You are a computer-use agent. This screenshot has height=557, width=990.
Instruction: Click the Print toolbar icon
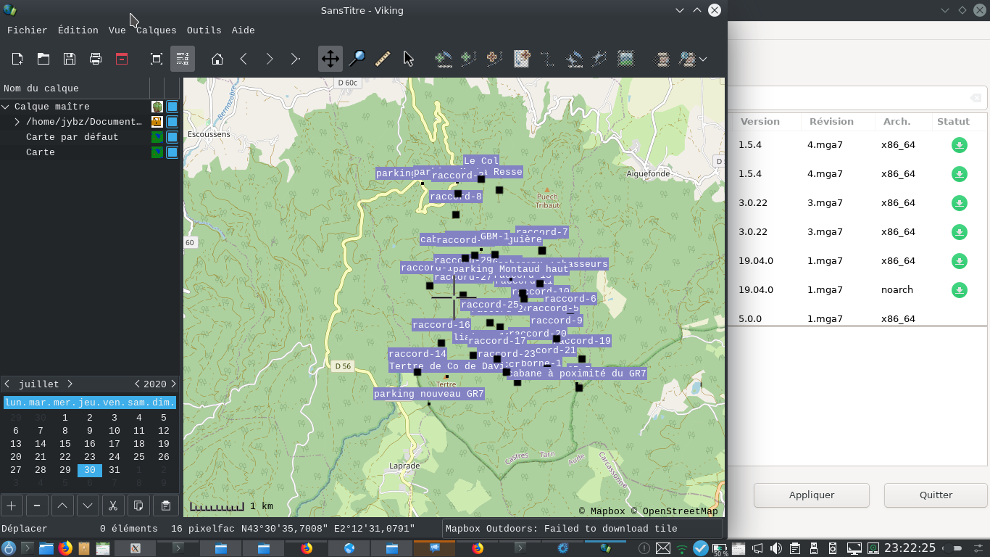(96, 59)
